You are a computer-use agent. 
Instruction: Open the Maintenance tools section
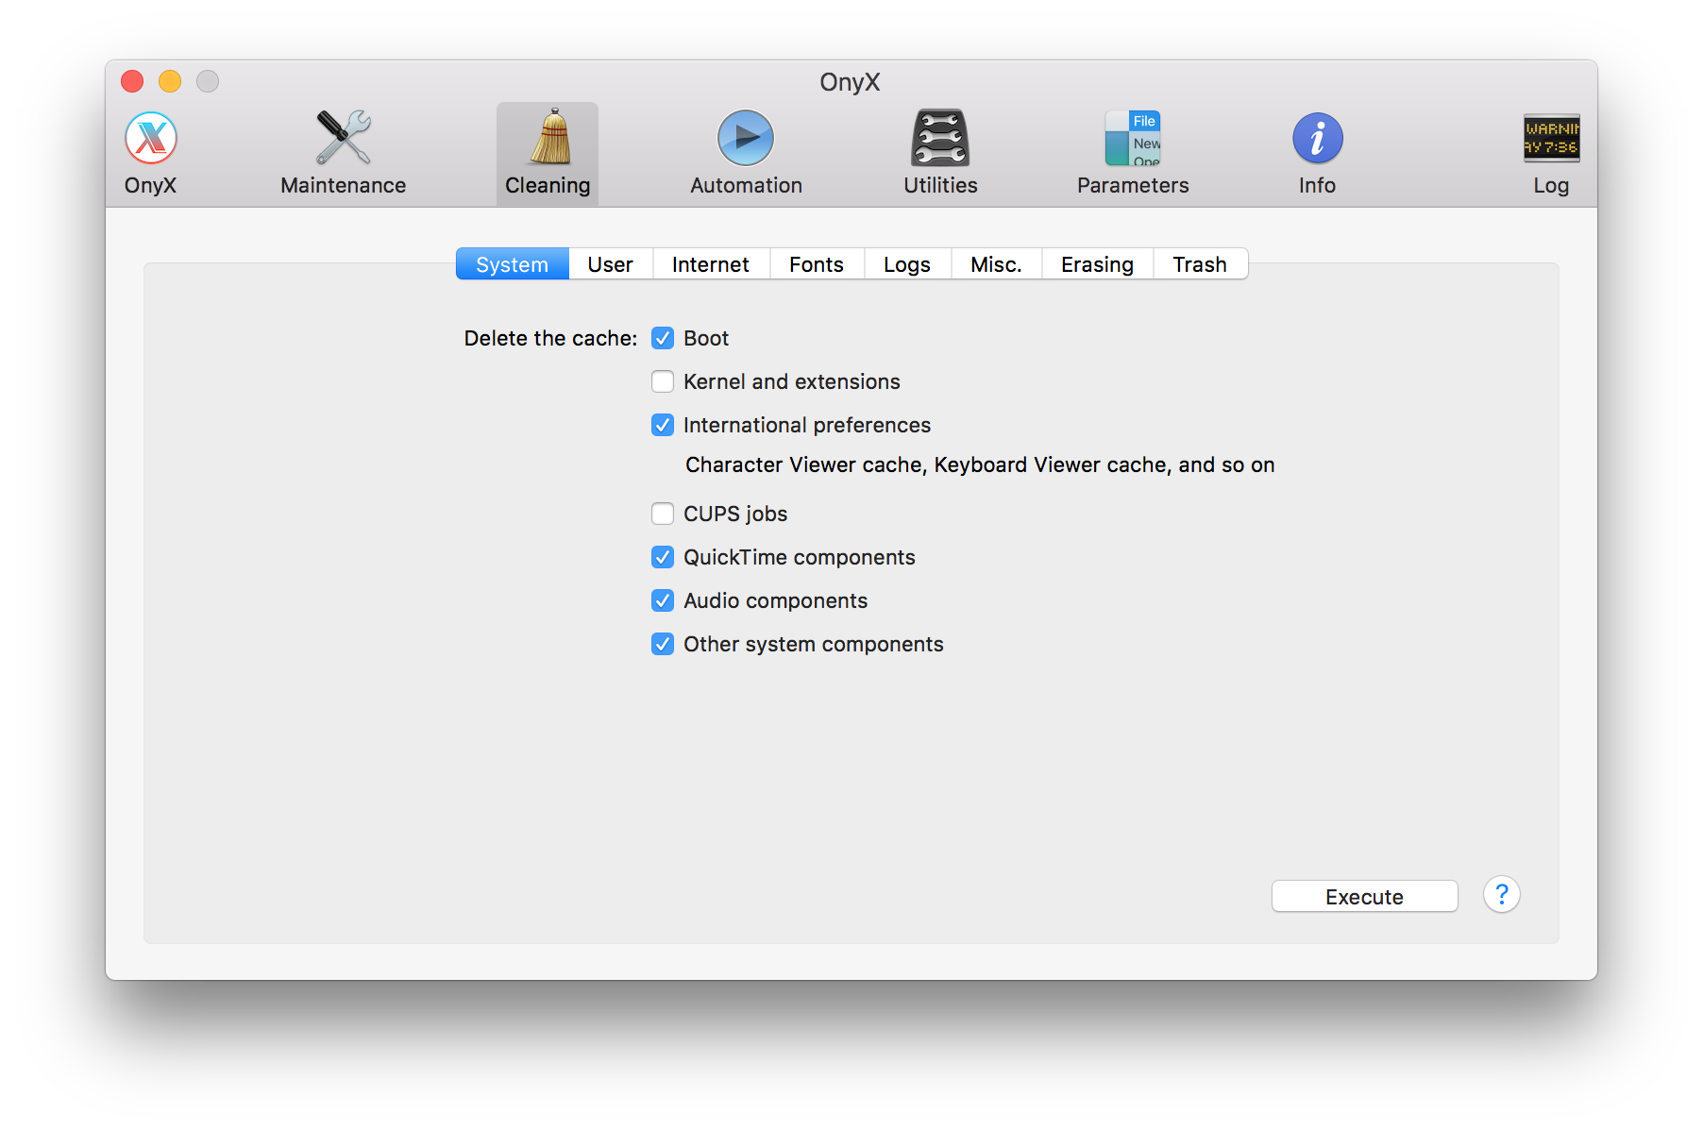click(x=343, y=153)
